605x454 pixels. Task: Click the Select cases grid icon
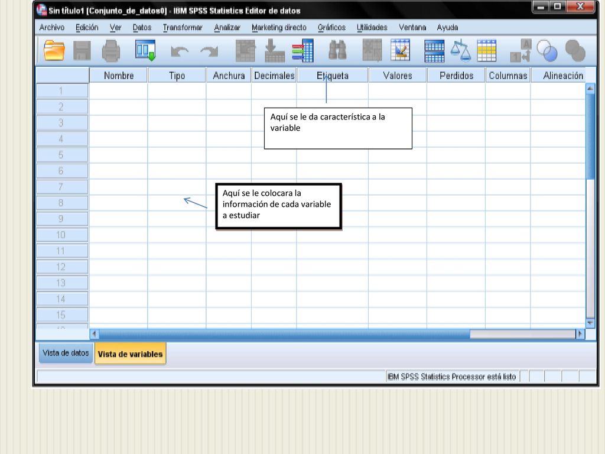tap(487, 51)
